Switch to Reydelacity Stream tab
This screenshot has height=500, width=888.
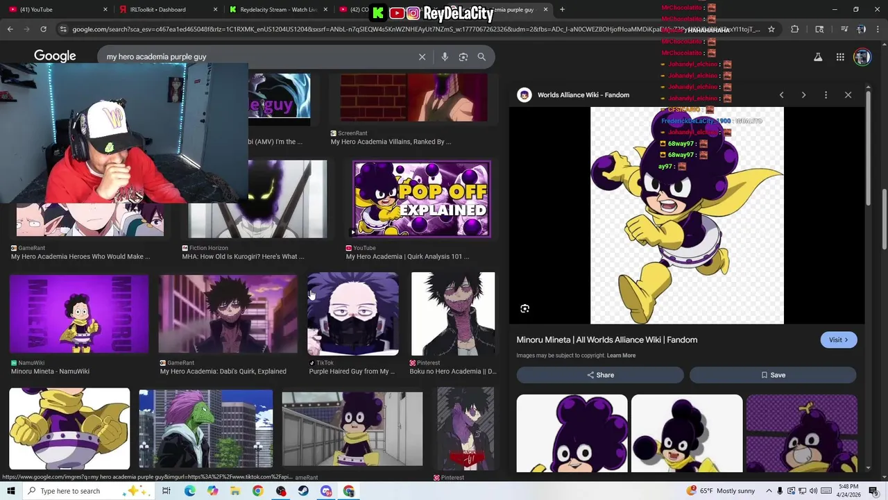(x=277, y=10)
